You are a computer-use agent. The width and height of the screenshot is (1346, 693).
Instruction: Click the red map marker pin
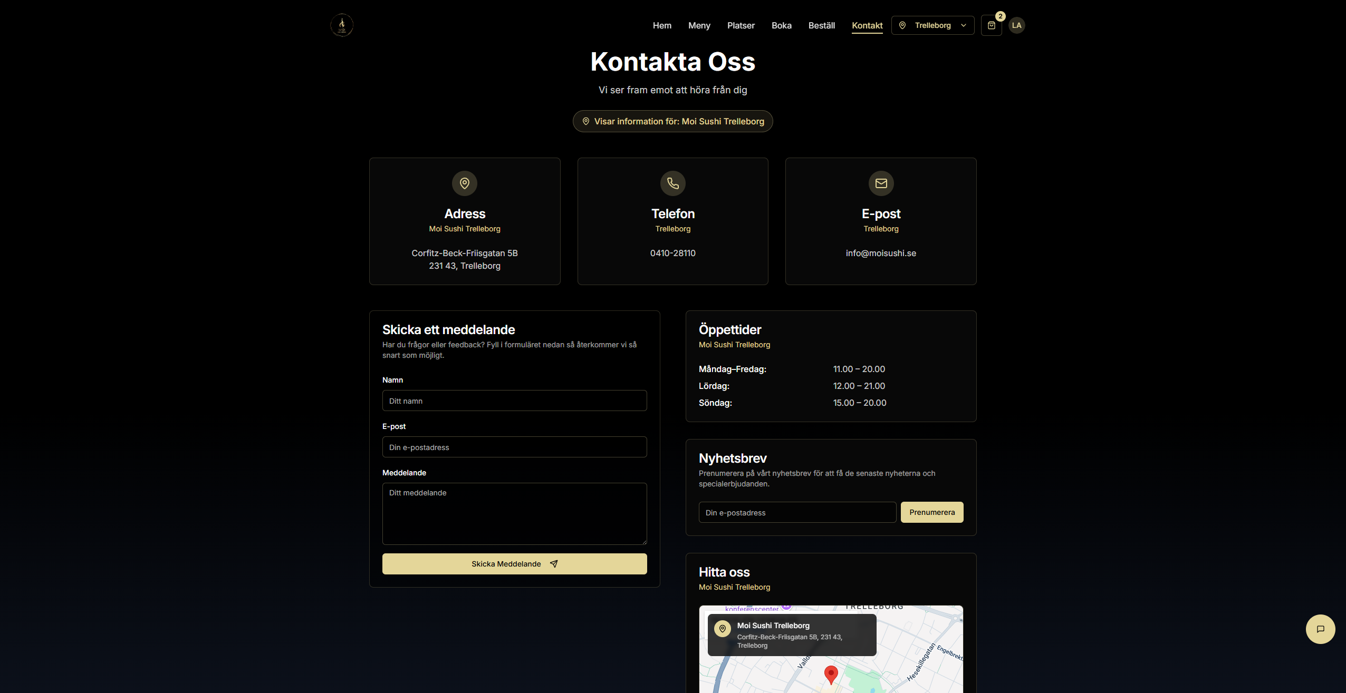point(831,675)
